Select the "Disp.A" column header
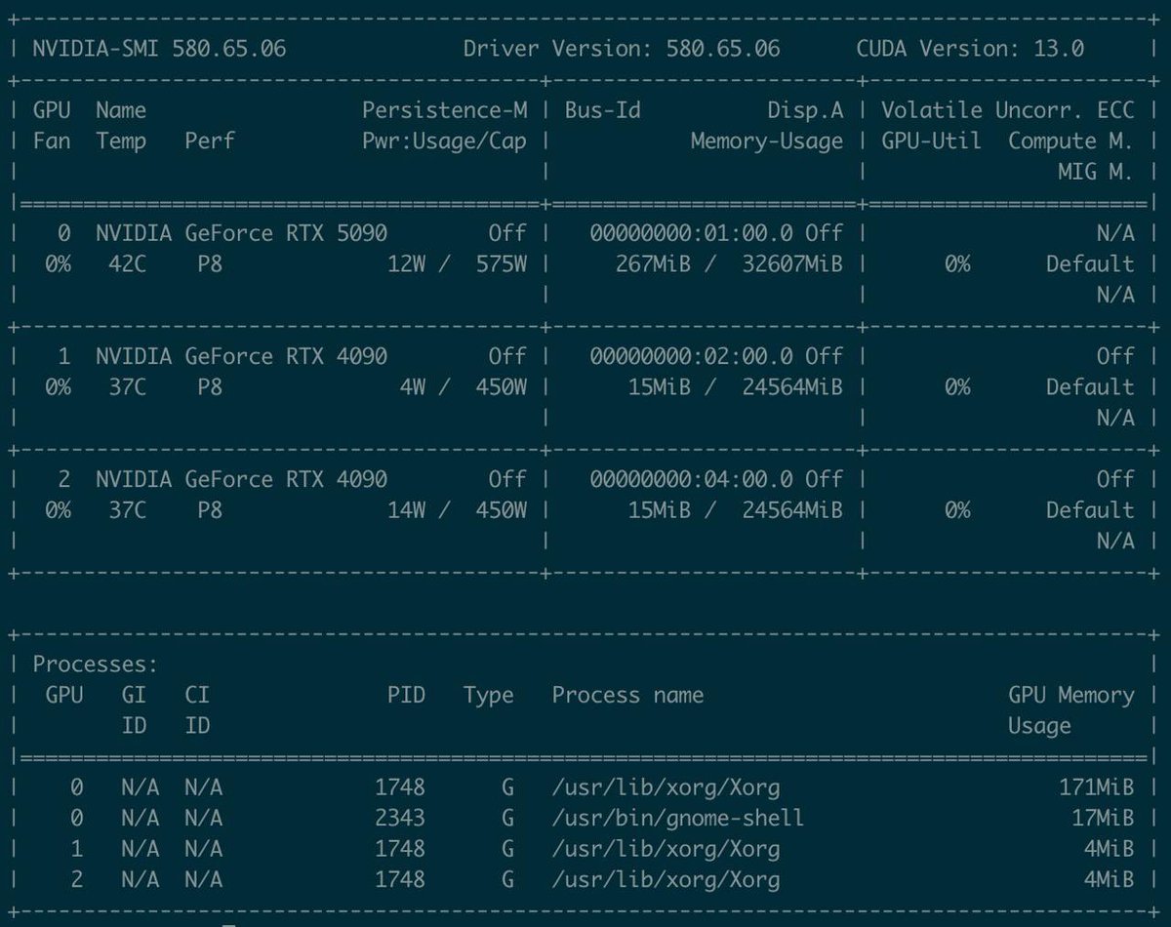 (x=805, y=110)
